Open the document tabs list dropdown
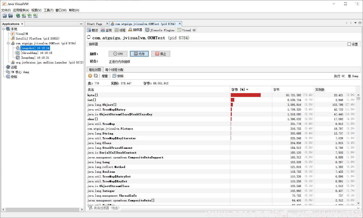363x218 pixels. 355,23
